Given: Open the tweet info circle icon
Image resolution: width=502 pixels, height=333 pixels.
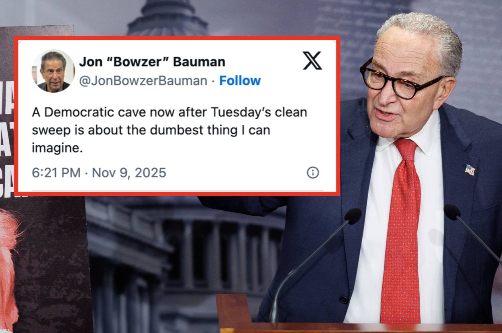Looking at the screenshot, I should [313, 173].
